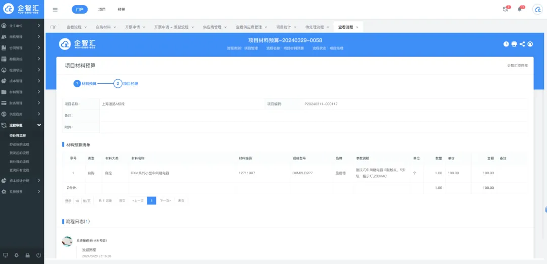Expand the 成本管理 chevron

coord(39,81)
